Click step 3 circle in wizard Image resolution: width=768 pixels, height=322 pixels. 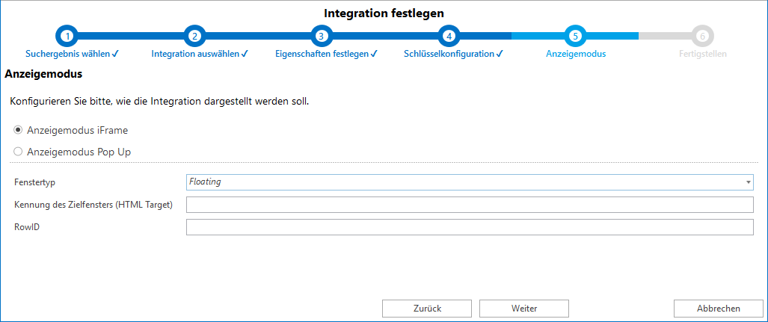[321, 35]
